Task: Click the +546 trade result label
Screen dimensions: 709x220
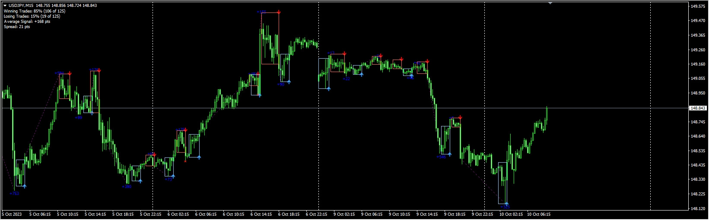Action: pyautogui.click(x=441, y=157)
